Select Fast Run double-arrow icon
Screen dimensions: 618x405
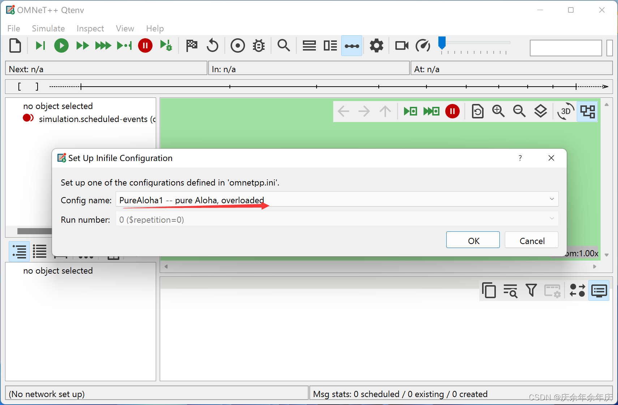click(x=82, y=46)
